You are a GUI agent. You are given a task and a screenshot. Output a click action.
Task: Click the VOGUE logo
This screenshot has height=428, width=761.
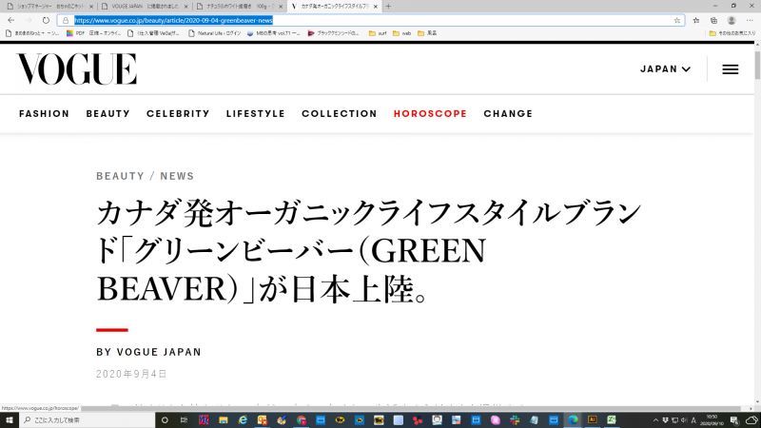tap(77, 68)
